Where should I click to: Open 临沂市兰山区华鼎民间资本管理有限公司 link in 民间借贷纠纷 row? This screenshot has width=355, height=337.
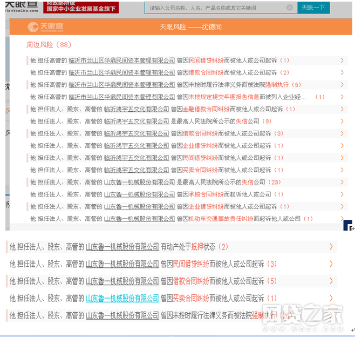[x=122, y=60]
